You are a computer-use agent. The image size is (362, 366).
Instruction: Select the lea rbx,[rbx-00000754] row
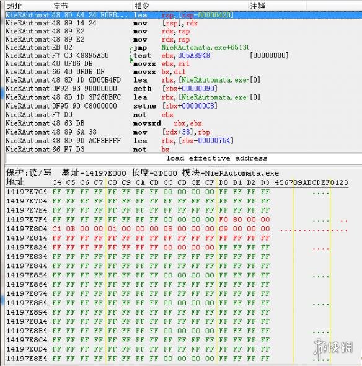tap(183, 141)
